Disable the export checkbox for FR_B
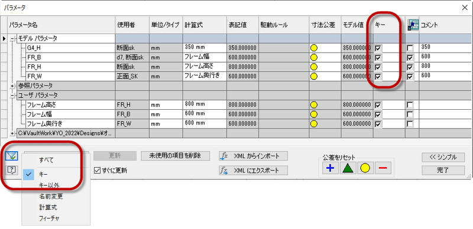 (x=410, y=58)
